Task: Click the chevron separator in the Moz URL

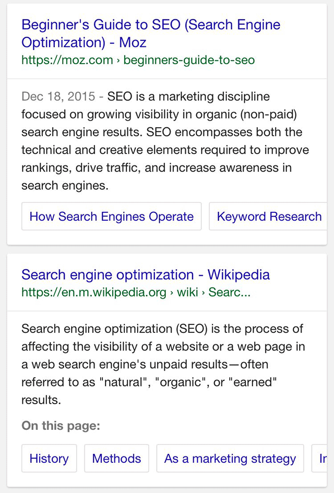Action: coord(118,60)
